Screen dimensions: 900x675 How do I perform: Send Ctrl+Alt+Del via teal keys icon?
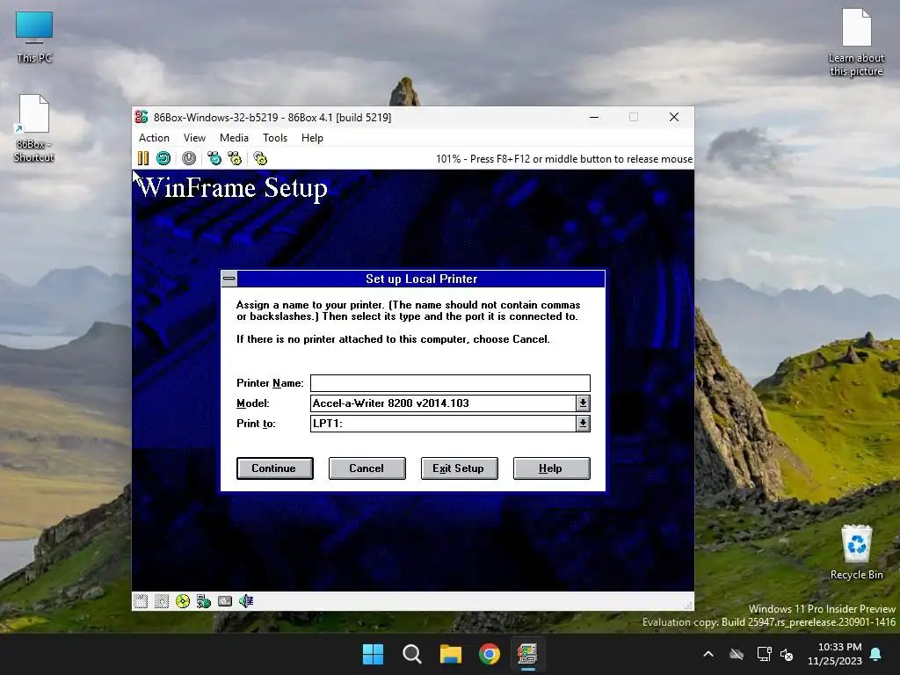pyautogui.click(x=214, y=158)
